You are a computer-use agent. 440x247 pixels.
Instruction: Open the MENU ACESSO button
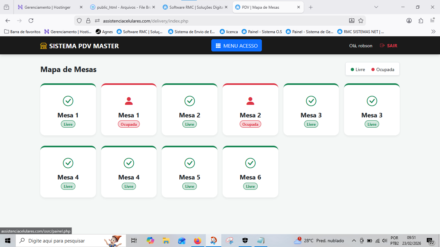236,46
